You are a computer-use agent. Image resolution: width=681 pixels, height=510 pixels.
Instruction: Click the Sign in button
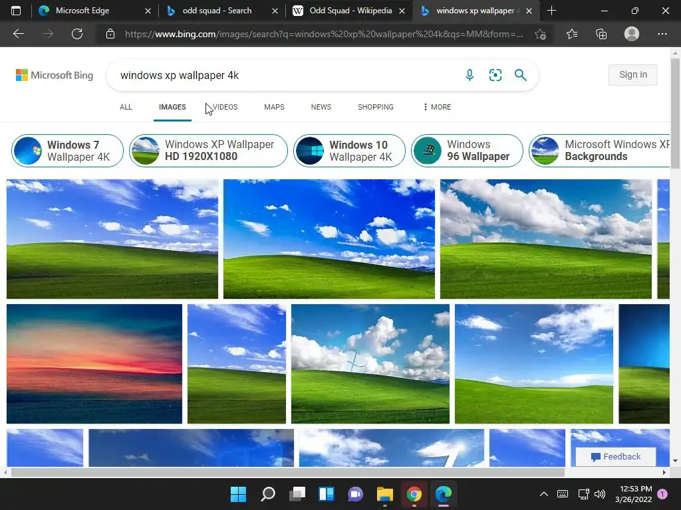coord(633,74)
